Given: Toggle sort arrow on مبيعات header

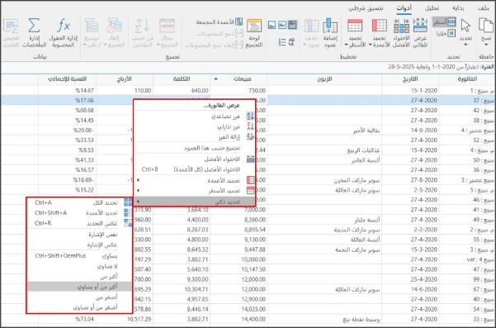Looking at the screenshot, I should [216, 78].
